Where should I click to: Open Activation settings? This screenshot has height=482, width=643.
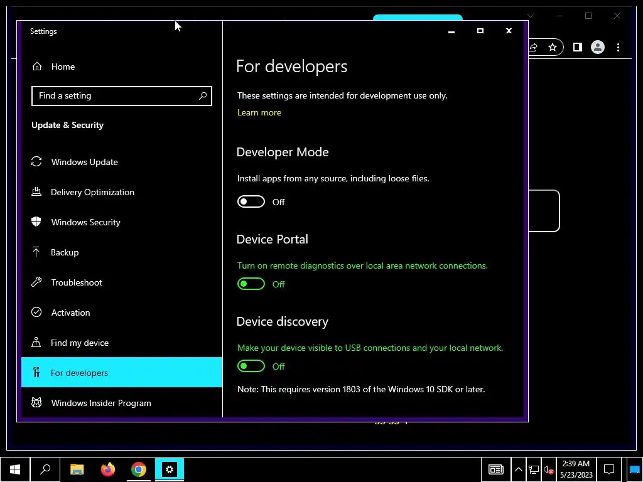click(121, 313)
